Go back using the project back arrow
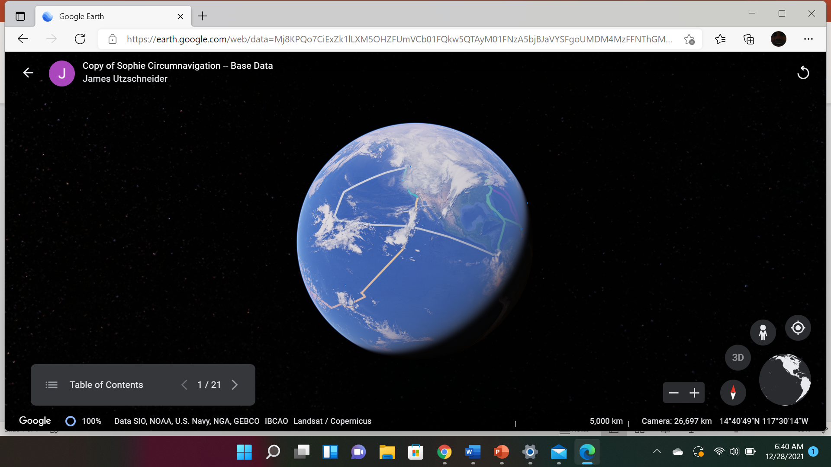 click(x=28, y=73)
